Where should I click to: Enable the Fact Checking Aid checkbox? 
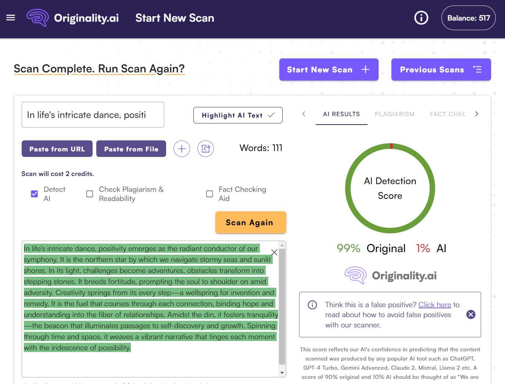(x=209, y=194)
